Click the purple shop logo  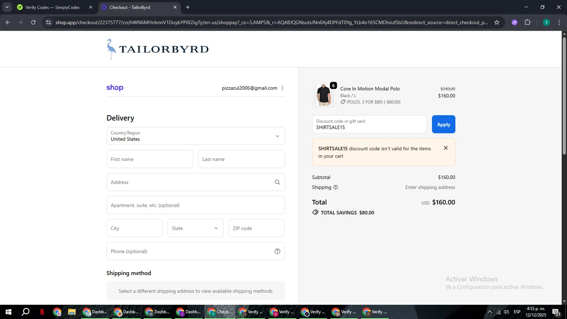pos(115,88)
